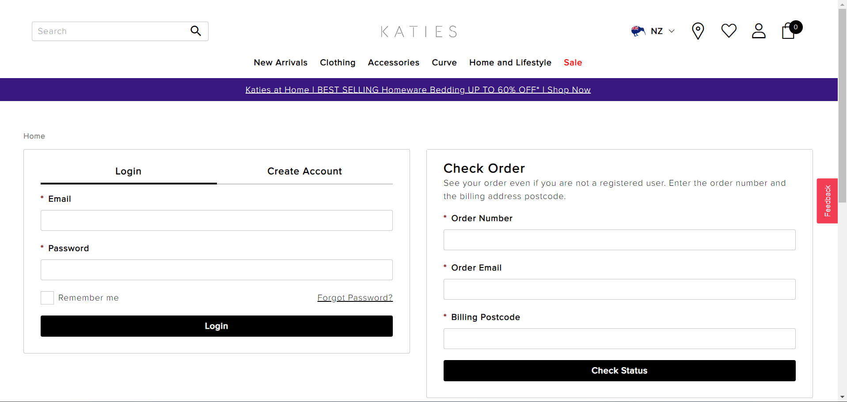The width and height of the screenshot is (847, 402).
Task: Click the account profile icon
Action: (x=759, y=31)
